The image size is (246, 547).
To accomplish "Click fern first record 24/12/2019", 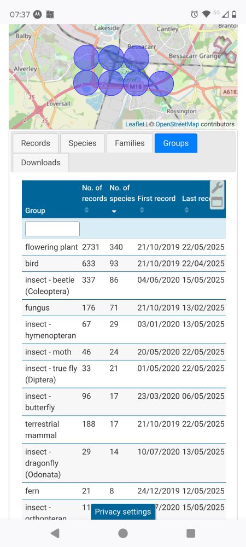I will pyautogui.click(x=159, y=491).
